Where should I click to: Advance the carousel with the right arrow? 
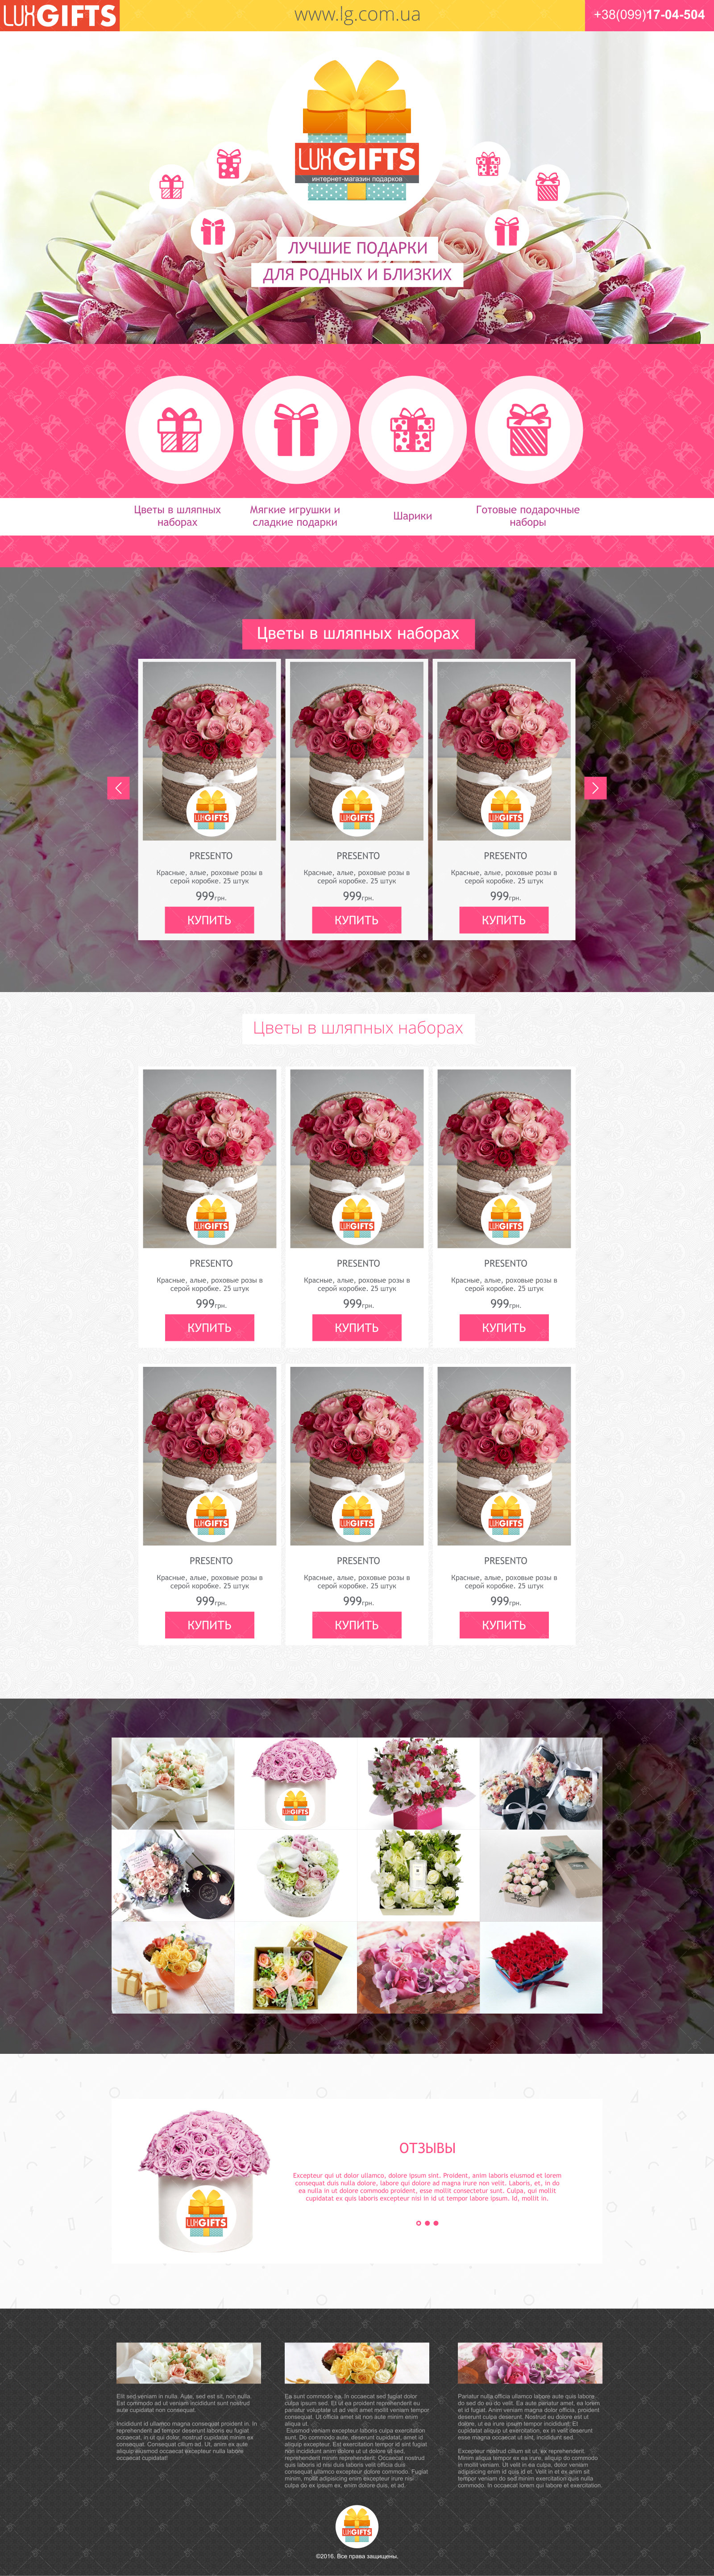click(595, 788)
